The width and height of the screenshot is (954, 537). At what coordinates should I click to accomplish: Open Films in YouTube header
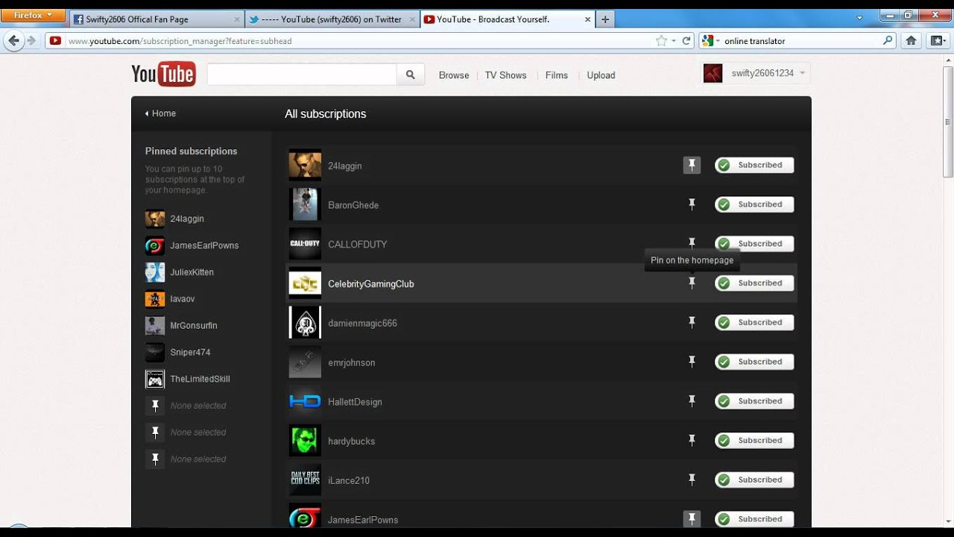[557, 75]
